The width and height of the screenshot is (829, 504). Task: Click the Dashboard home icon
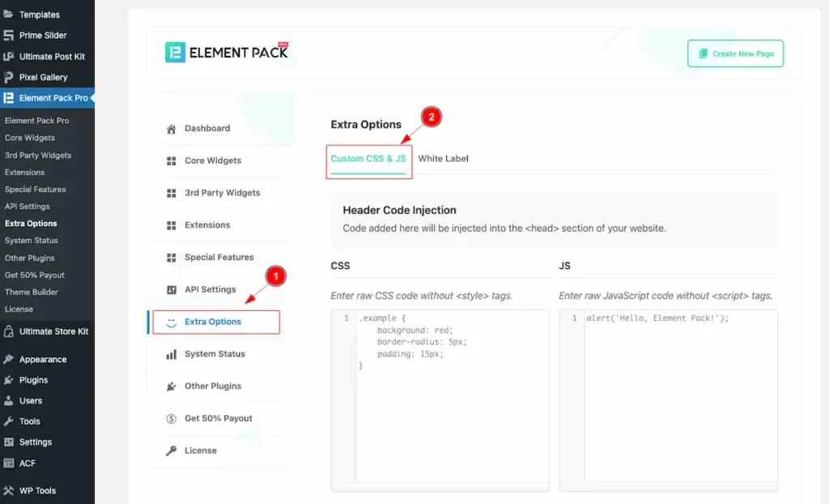click(x=171, y=129)
